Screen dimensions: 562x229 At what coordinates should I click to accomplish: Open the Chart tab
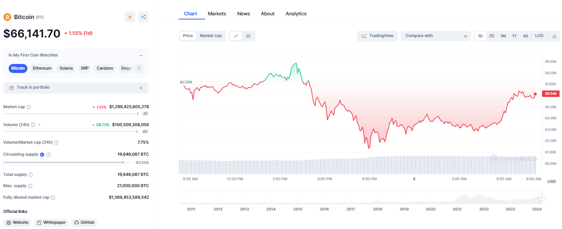[190, 14]
